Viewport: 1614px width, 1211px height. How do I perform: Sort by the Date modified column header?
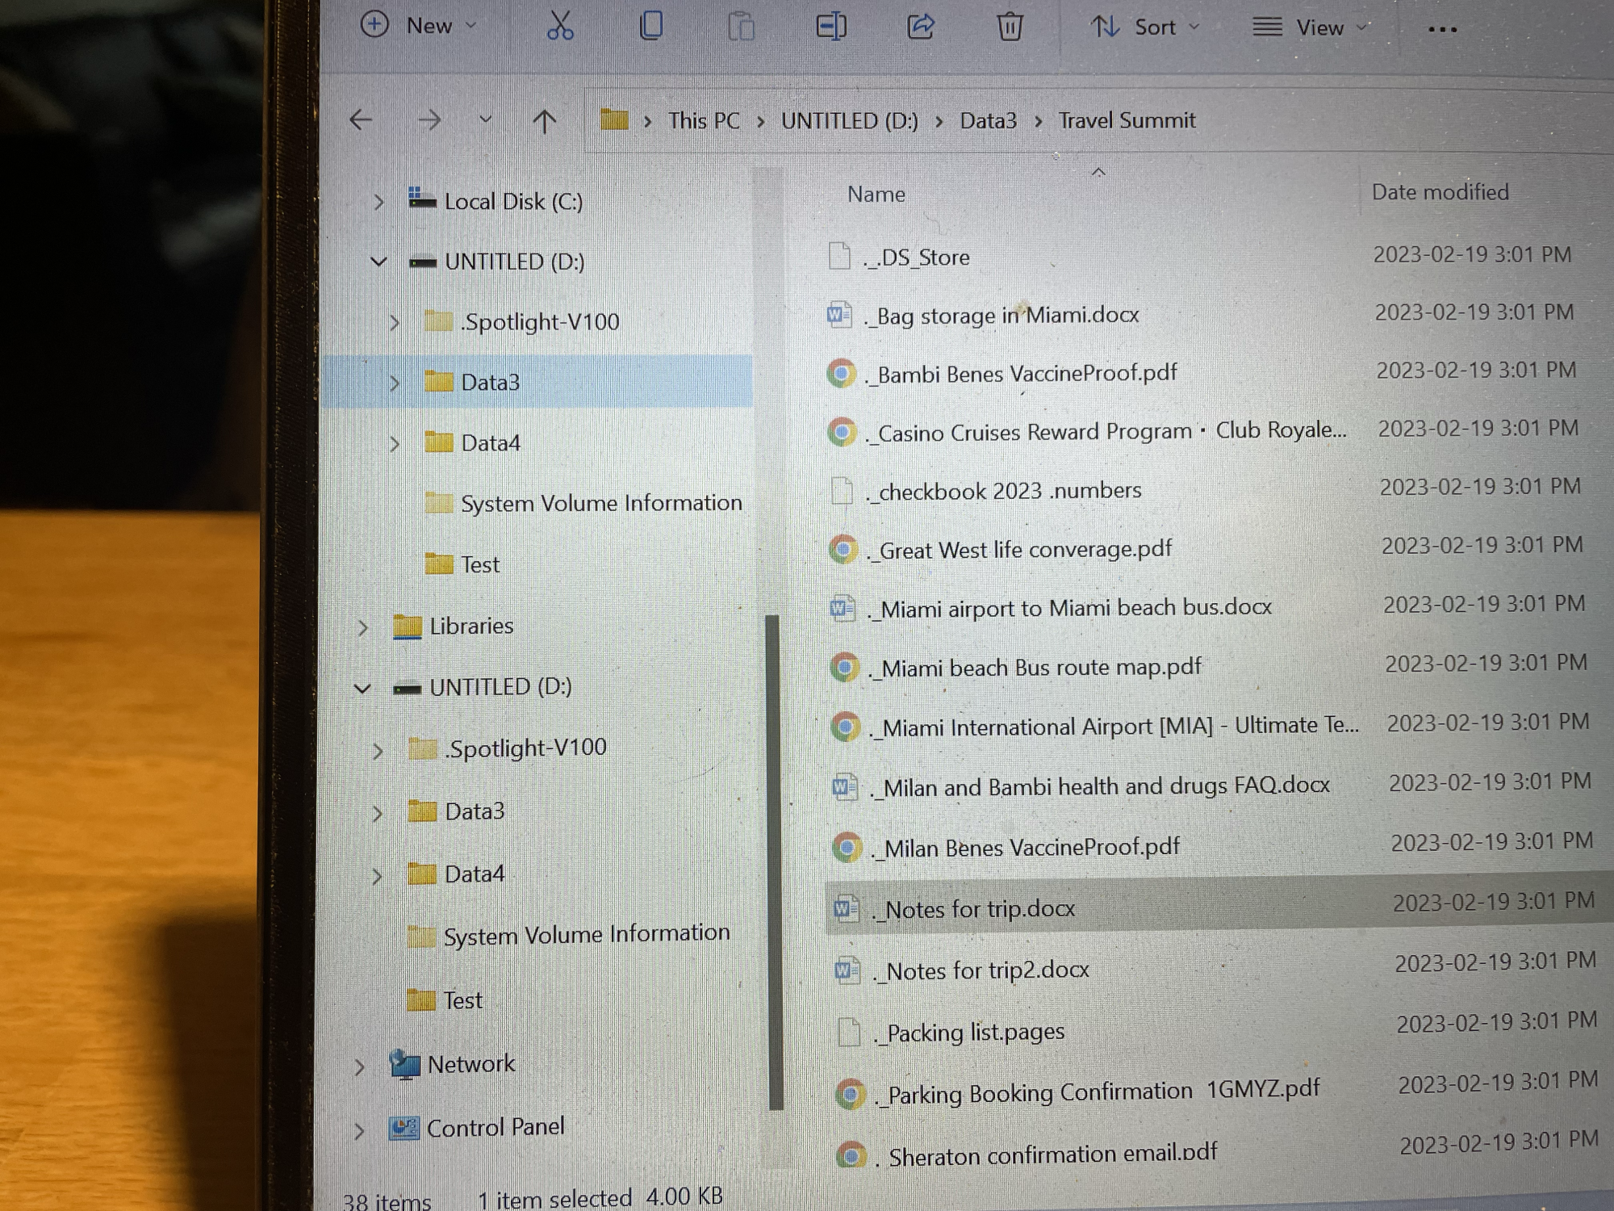[1440, 192]
